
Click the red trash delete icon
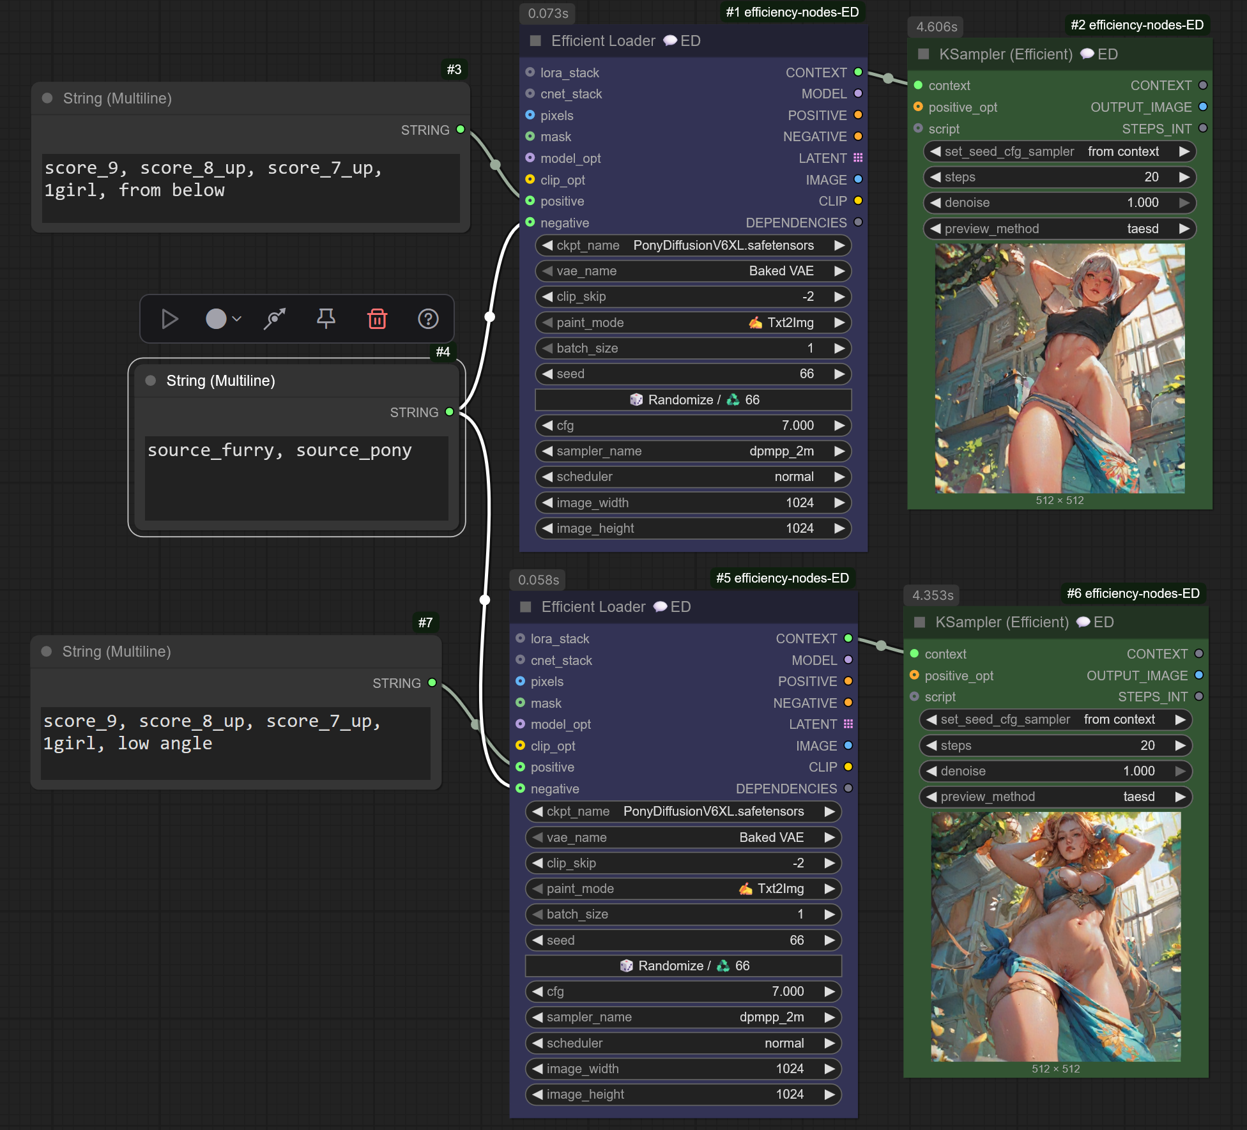[x=377, y=319]
